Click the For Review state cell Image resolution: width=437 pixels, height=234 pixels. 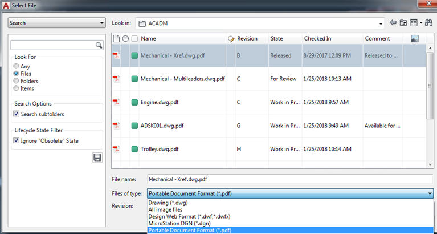pyautogui.click(x=283, y=79)
